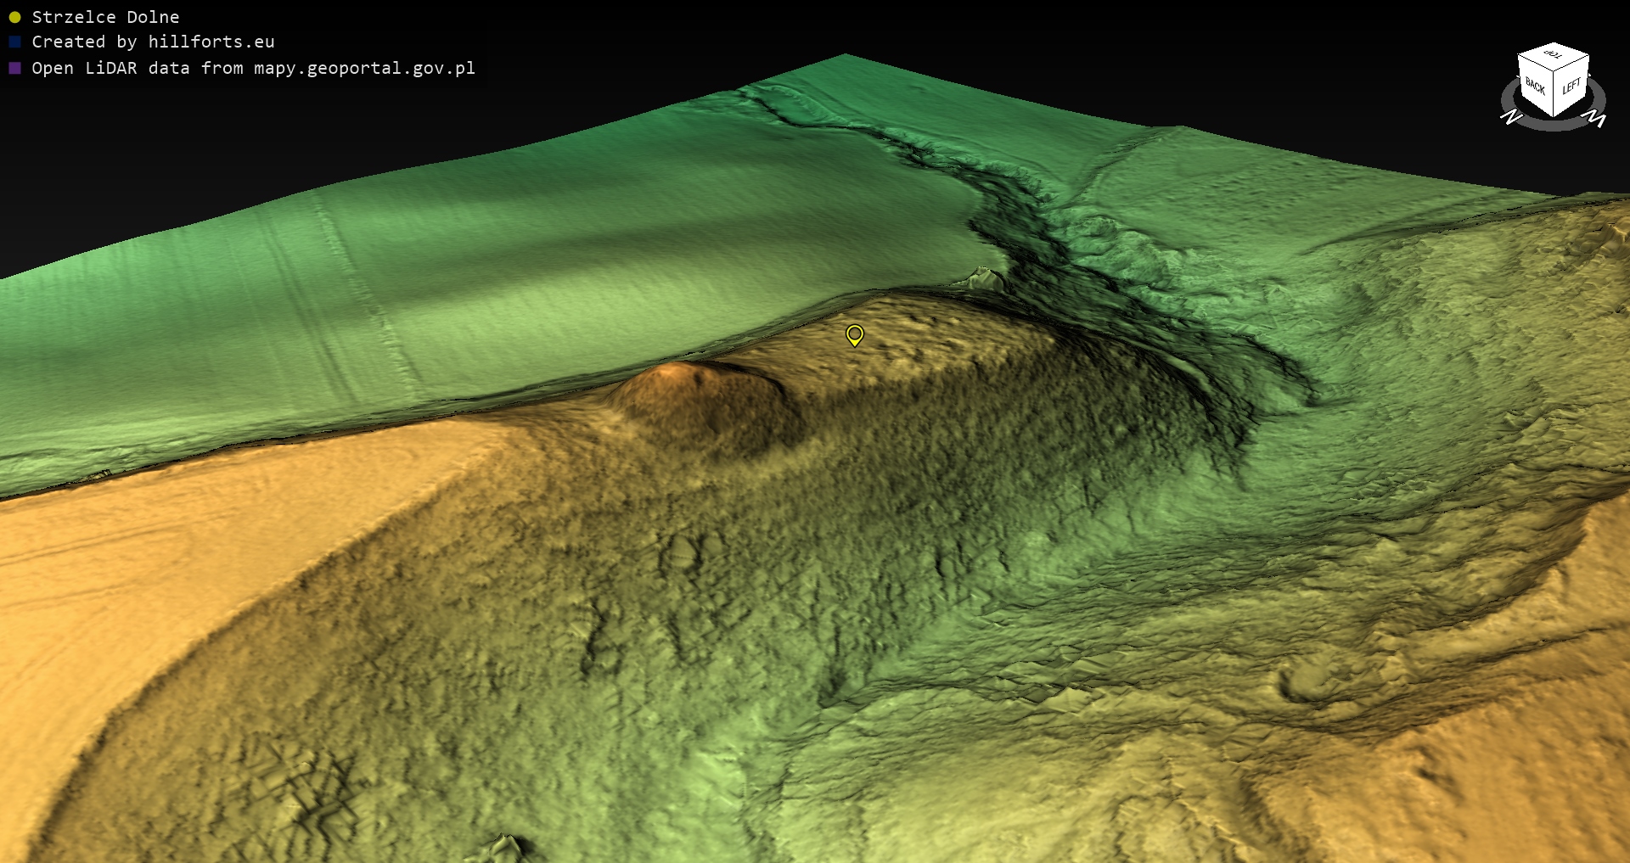The image size is (1630, 863).
Task: Click the W compass marker right of the cube
Action: [1596, 120]
